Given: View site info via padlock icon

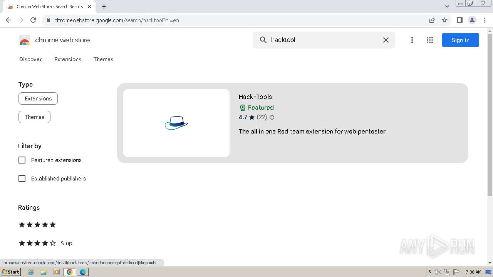Looking at the screenshot, I should pos(48,20).
